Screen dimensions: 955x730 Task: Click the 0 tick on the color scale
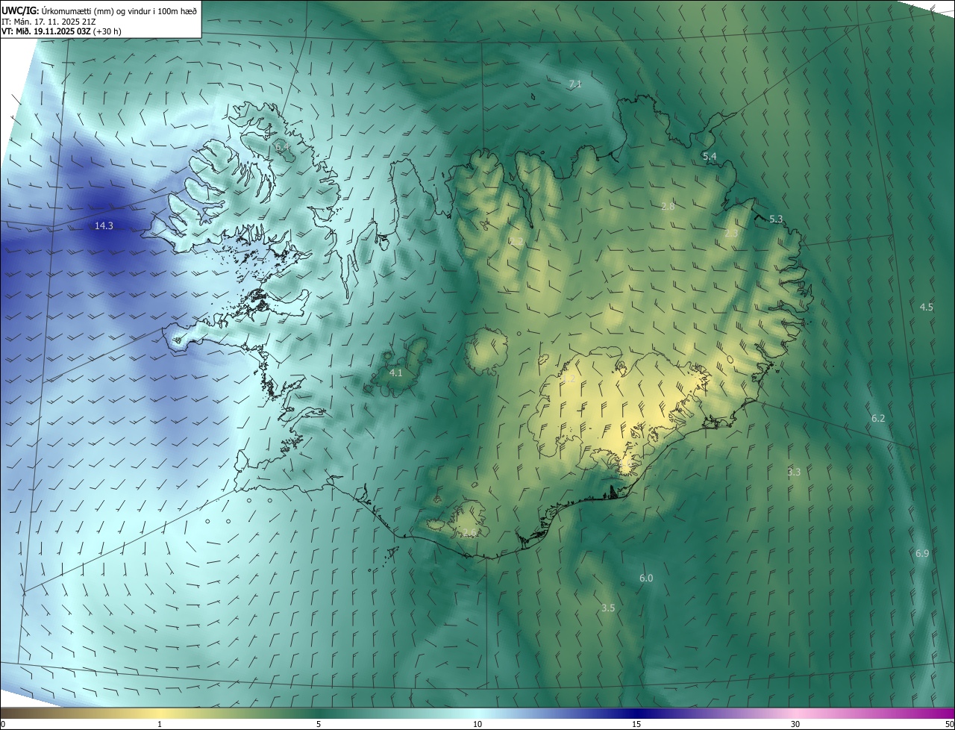[x=3, y=724]
